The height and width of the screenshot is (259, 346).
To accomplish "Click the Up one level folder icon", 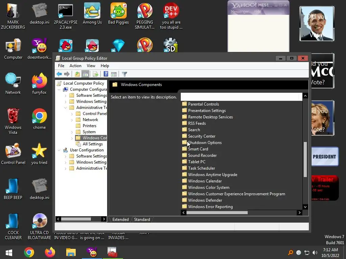I will pyautogui.click(x=77, y=74).
